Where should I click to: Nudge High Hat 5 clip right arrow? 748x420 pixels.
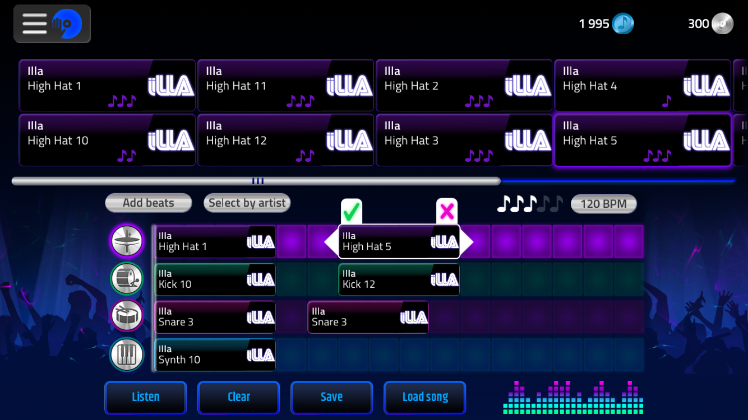point(467,242)
